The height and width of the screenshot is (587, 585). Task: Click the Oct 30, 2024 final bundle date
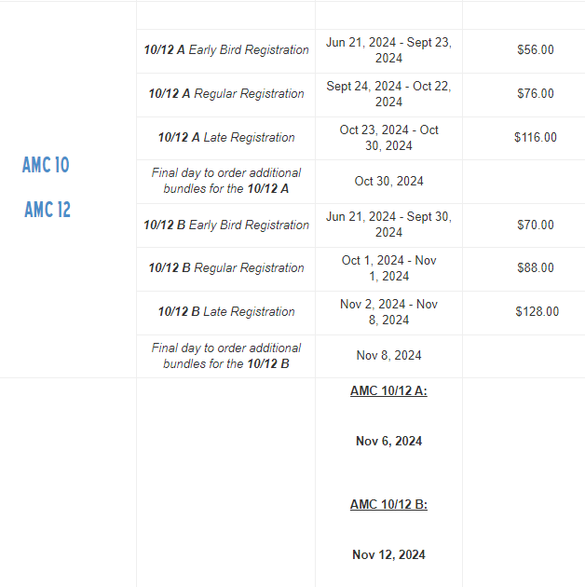[x=388, y=181]
